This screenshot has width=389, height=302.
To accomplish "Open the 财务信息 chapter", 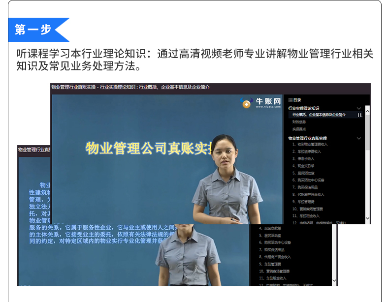I will (x=299, y=122).
